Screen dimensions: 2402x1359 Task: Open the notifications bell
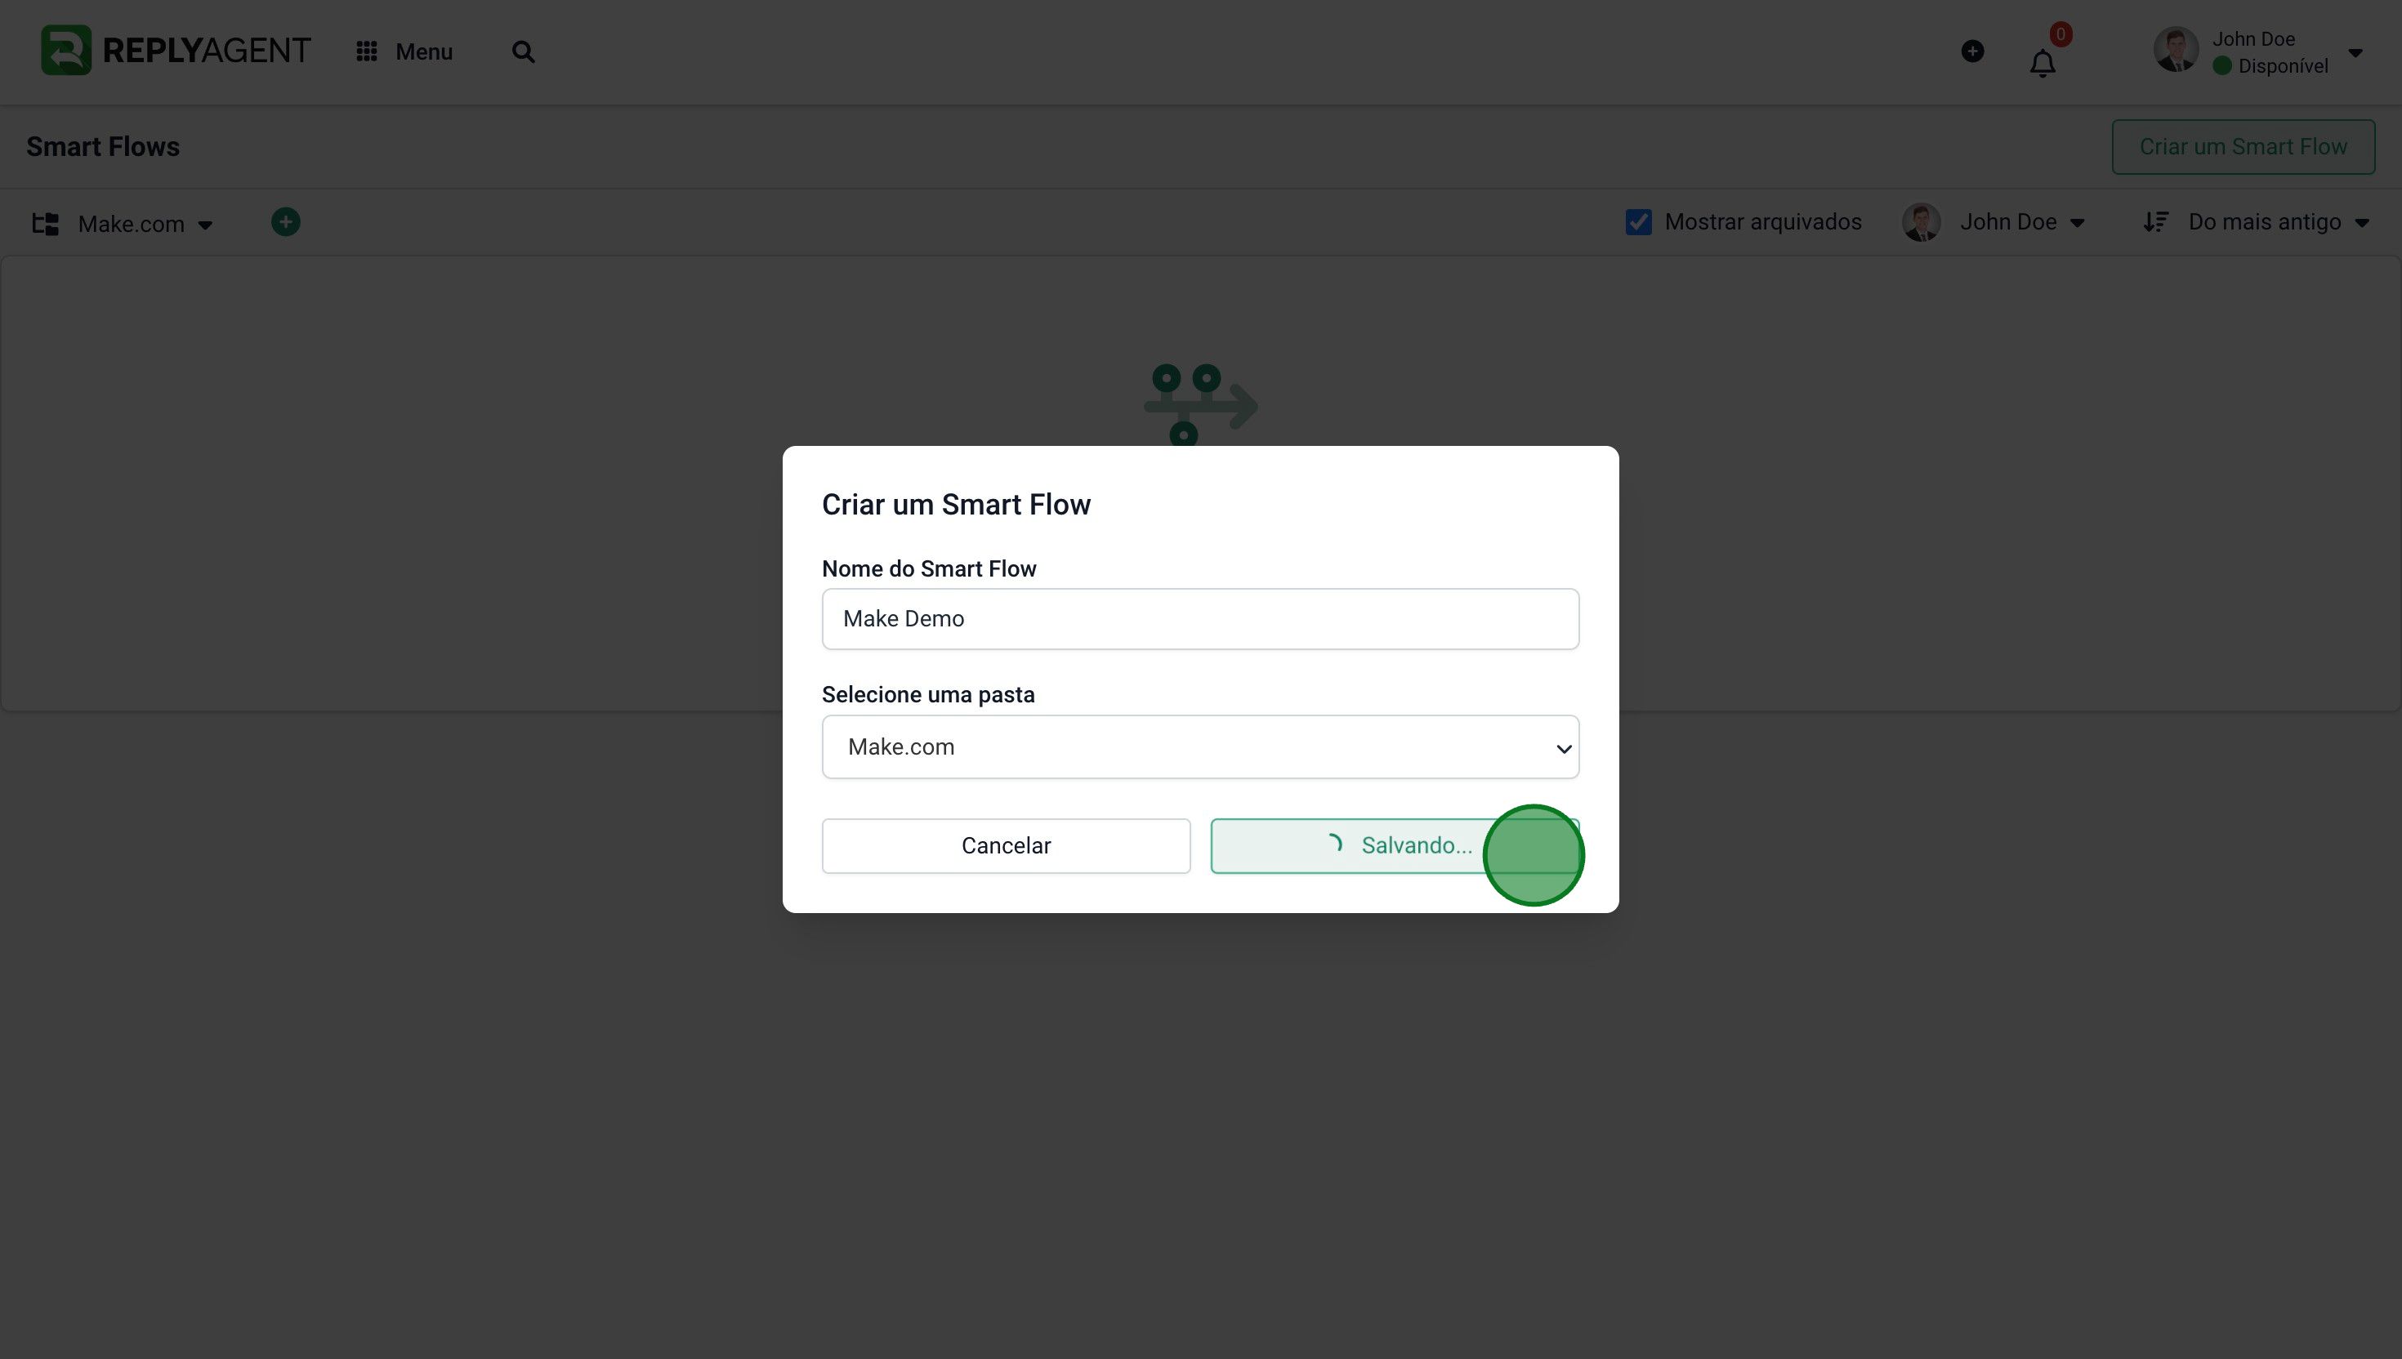[2042, 64]
